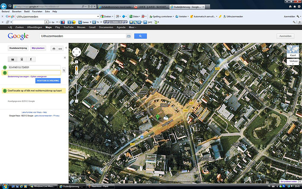Open the IE tools gear icon
This screenshot has height=189, width=302.
tap(299, 6)
